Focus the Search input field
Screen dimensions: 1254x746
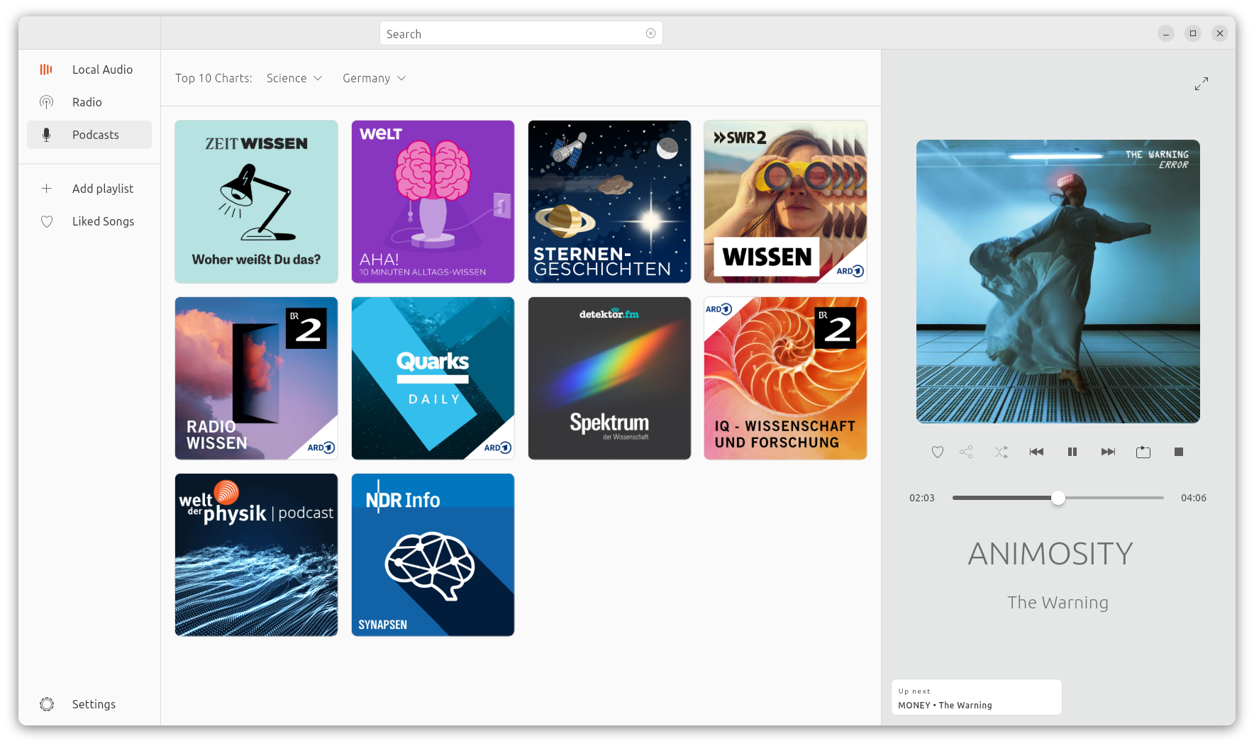tap(521, 33)
